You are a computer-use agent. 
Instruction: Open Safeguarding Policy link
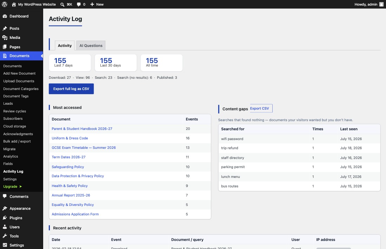68,167
